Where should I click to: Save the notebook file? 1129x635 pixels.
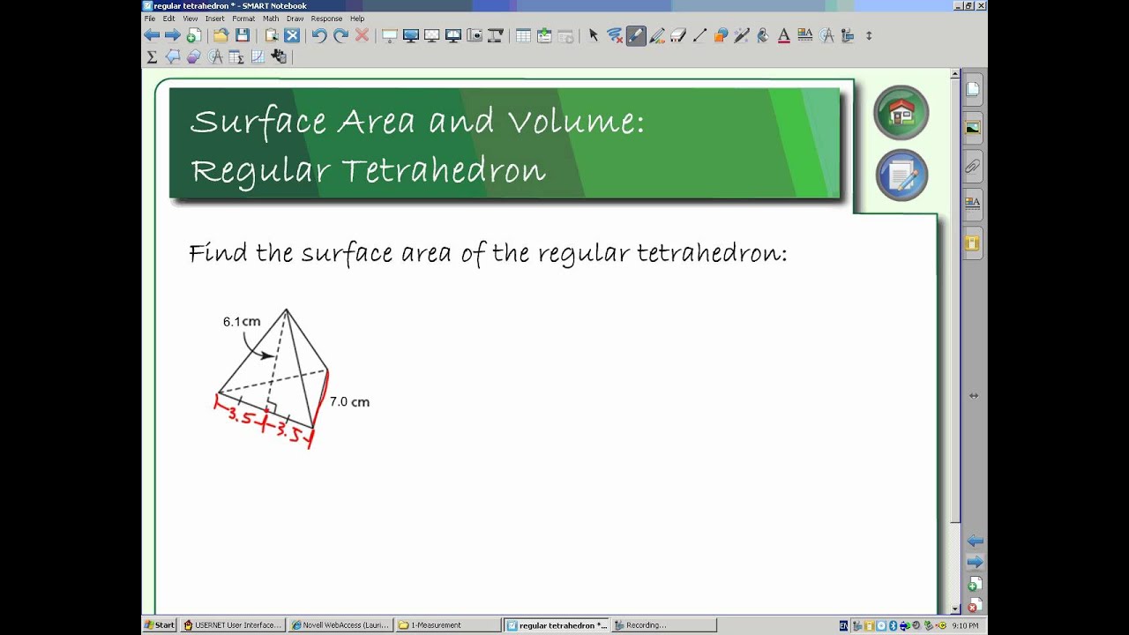[242, 35]
